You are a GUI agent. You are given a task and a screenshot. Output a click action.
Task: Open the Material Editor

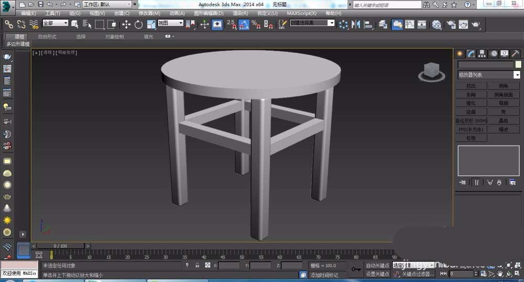tap(436, 24)
